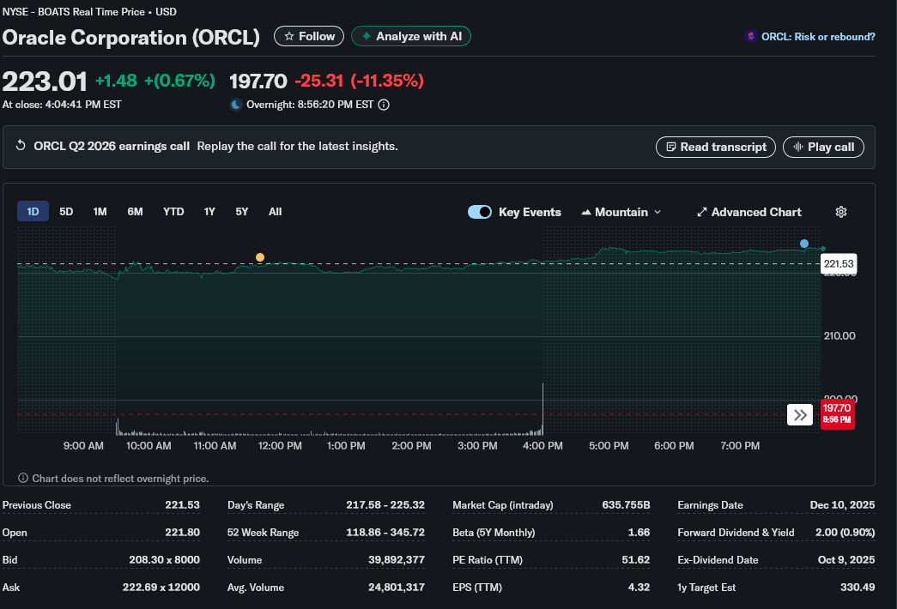Click Ex-Dividend Date Oct 9, 2025
The height and width of the screenshot is (609, 897).
[846, 560]
